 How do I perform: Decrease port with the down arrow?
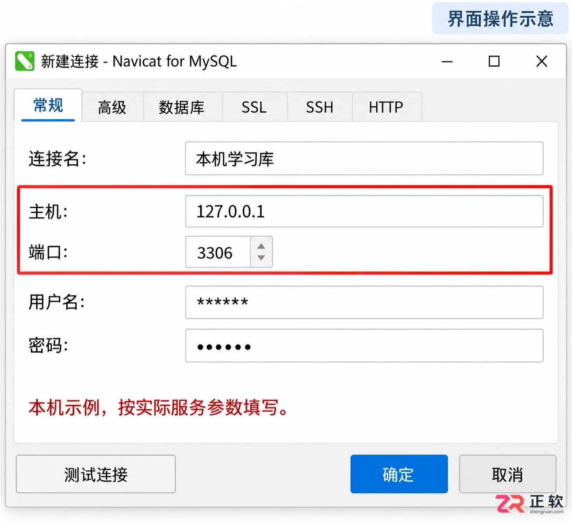click(x=261, y=258)
